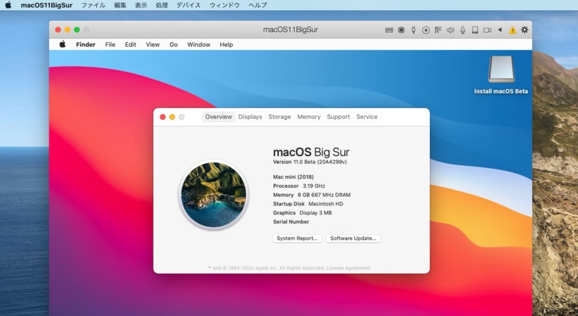Click the speaker sound icon
Viewport: 578px width, 316px height.
point(450,30)
